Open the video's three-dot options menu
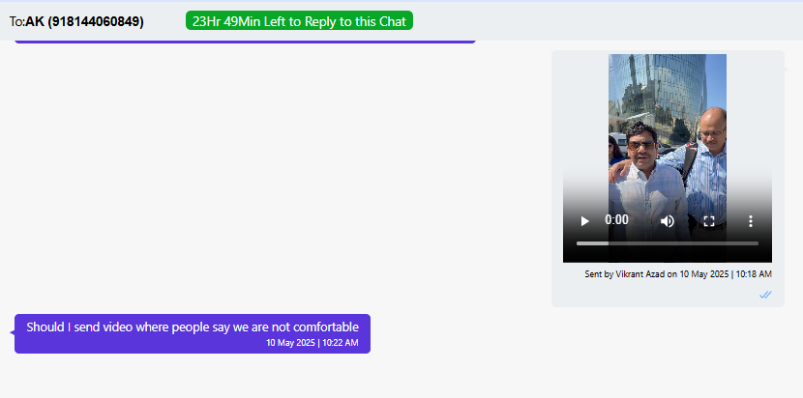Screen dimensions: 803x398 coord(750,221)
